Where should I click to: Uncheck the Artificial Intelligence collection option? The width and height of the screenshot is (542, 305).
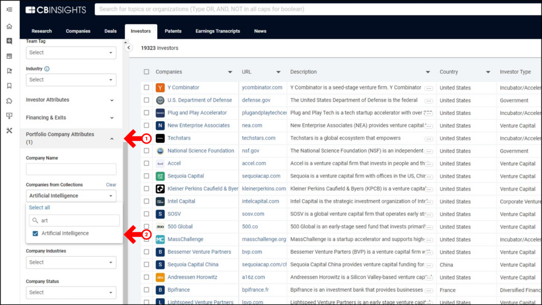(x=35, y=234)
